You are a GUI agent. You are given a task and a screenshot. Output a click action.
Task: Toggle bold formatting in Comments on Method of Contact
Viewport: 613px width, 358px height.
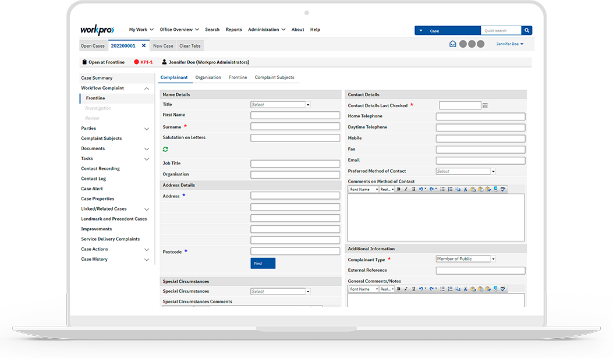click(399, 189)
